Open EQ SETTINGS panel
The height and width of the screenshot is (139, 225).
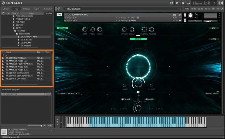(212, 93)
